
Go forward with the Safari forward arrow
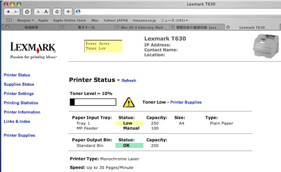point(16,12)
